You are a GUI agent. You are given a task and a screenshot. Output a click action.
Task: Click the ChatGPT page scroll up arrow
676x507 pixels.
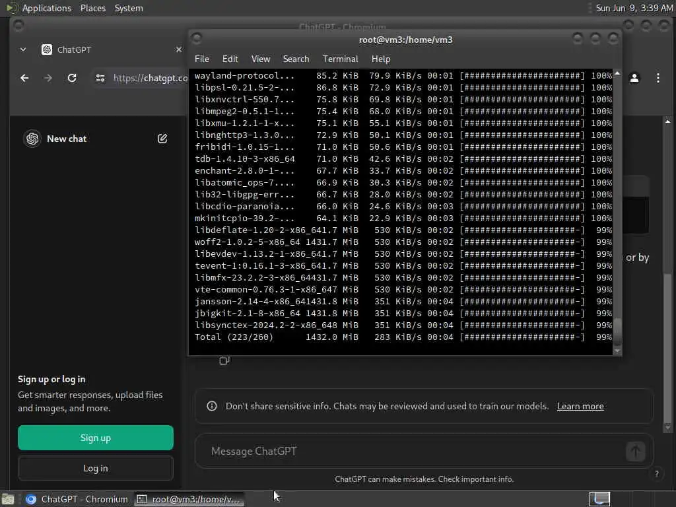coord(667,121)
